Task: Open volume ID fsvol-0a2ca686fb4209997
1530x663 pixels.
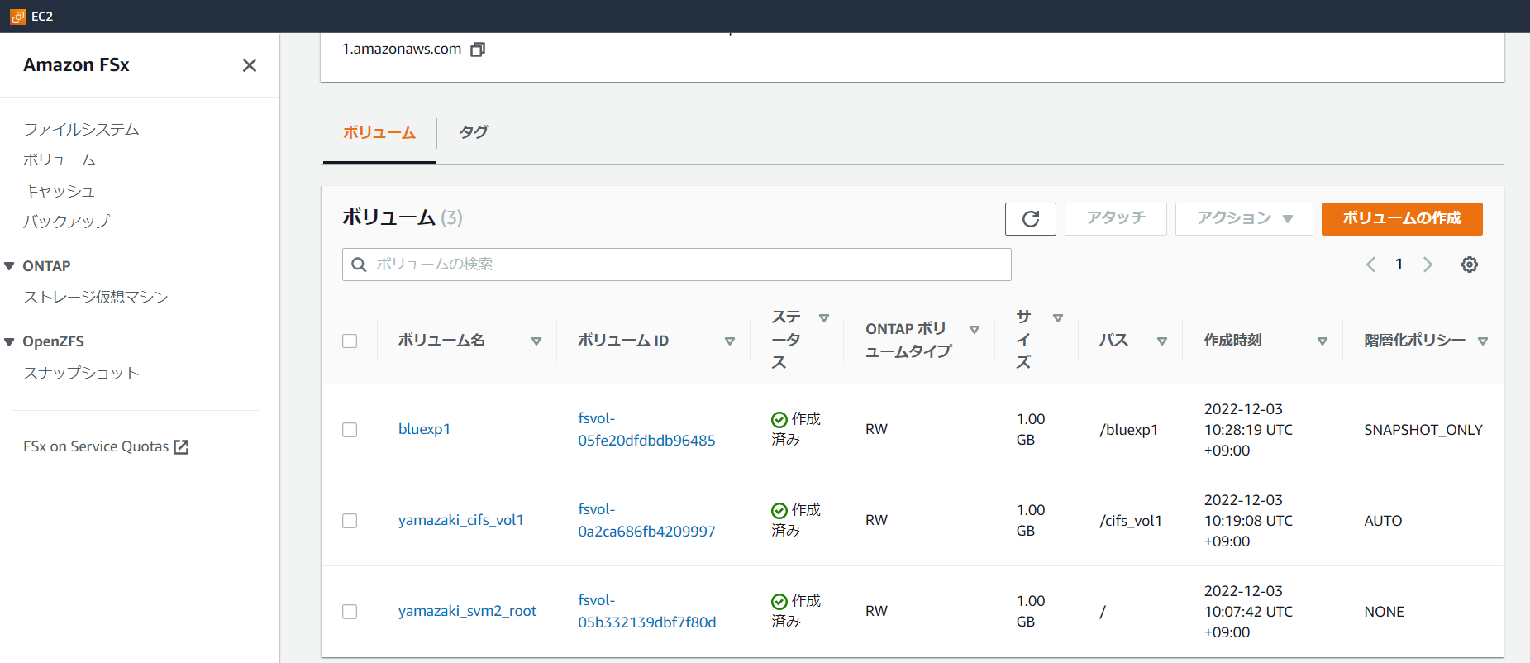Action: (646, 521)
